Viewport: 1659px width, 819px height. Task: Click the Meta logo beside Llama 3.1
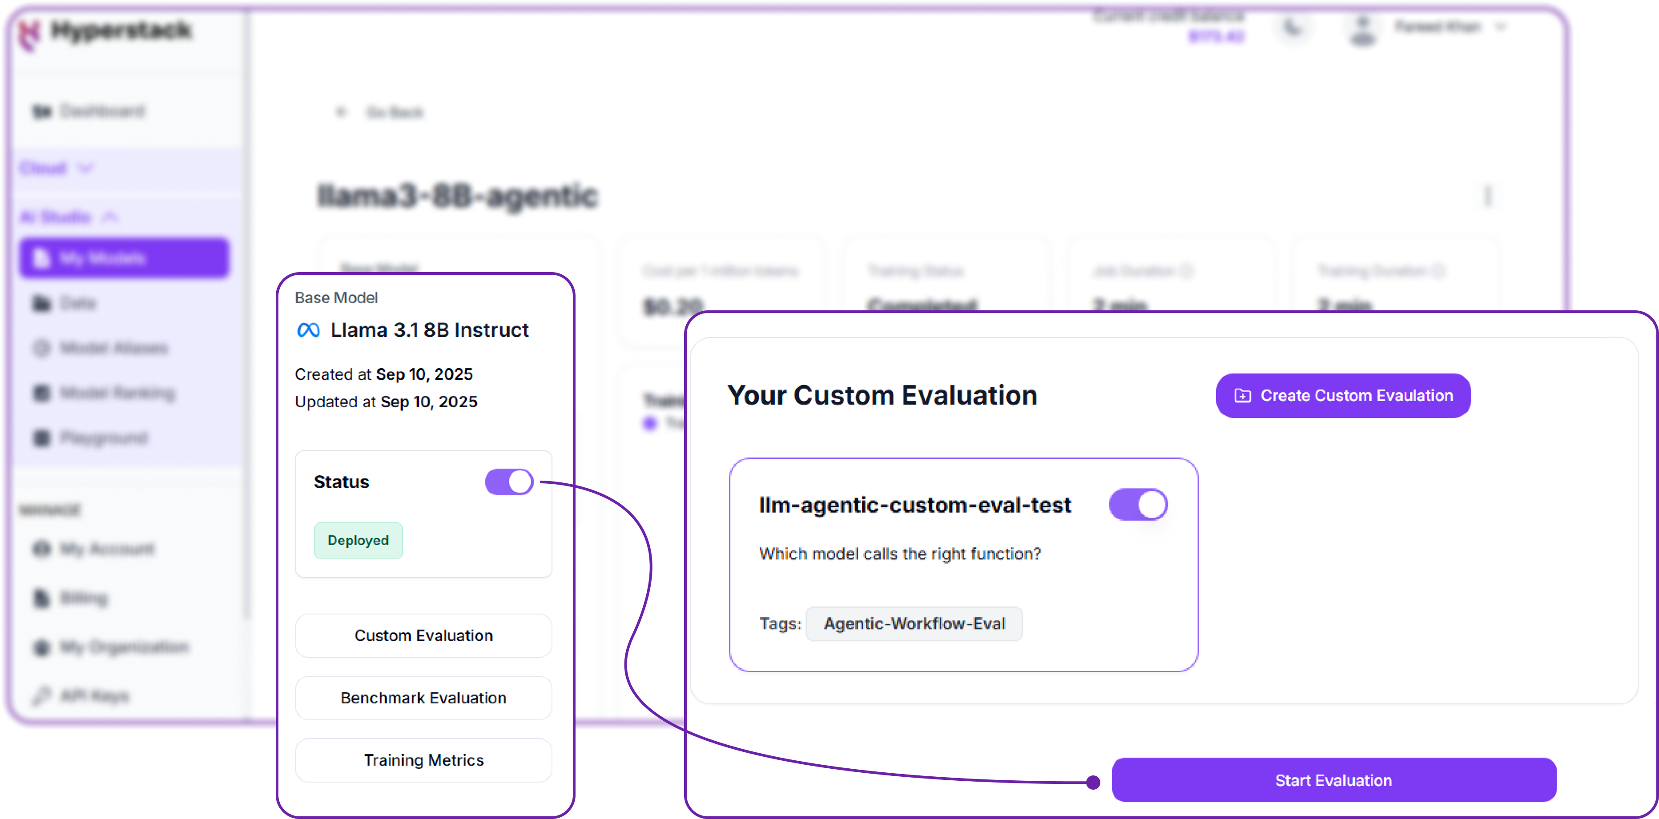(309, 330)
